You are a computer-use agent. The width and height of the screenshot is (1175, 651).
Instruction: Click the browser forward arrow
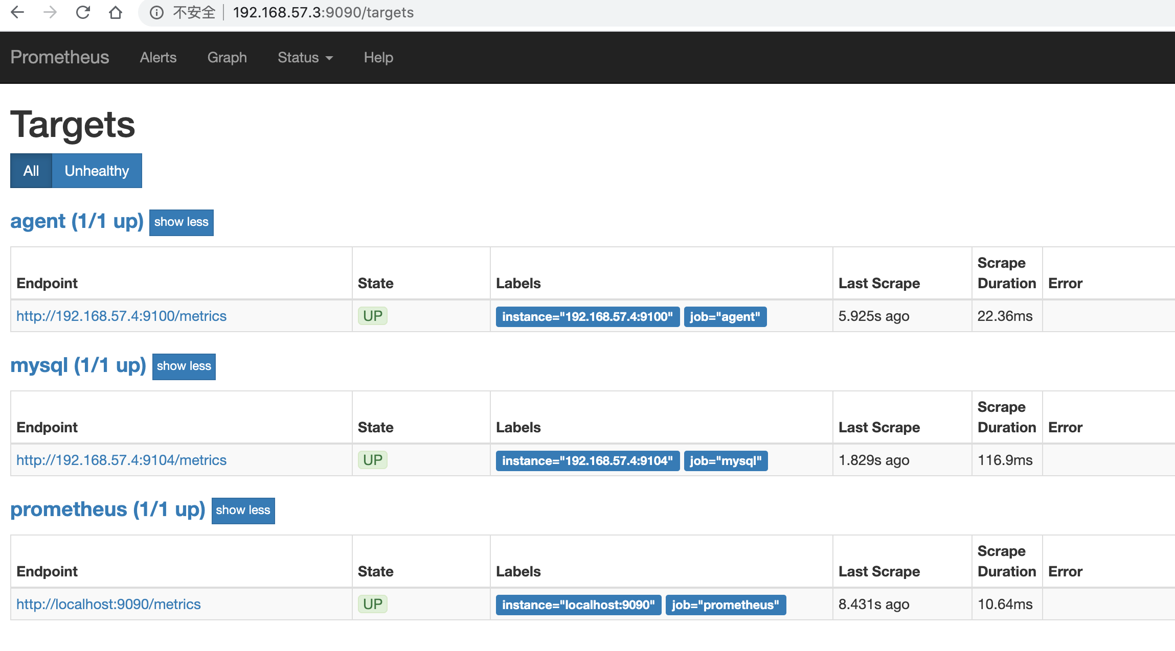(50, 12)
